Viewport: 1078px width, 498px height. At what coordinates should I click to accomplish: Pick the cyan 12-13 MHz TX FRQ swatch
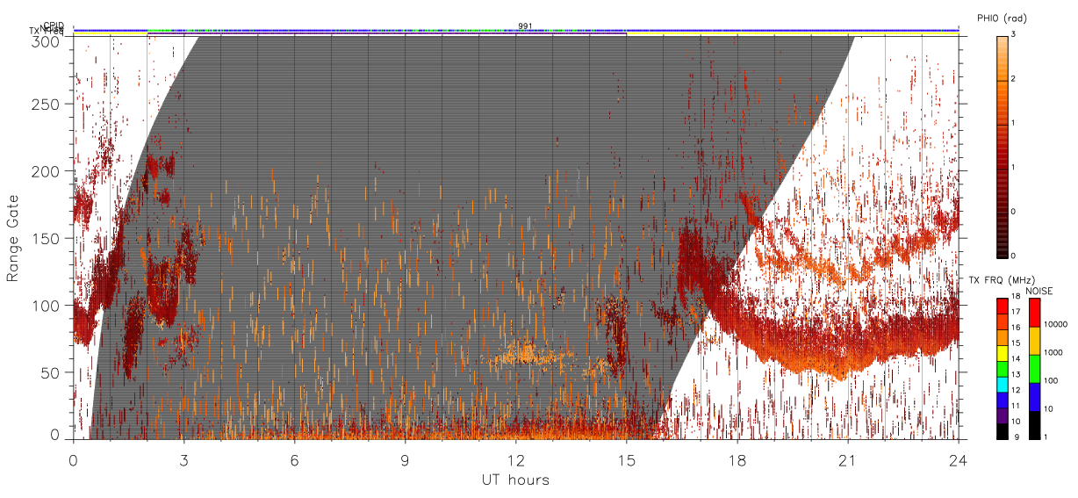pos(1002,385)
